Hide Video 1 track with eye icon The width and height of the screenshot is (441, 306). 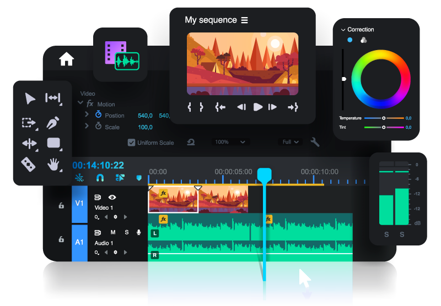(112, 197)
